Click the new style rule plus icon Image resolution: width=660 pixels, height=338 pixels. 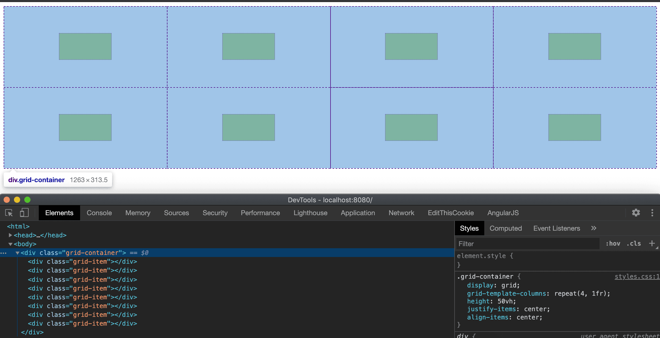click(652, 243)
